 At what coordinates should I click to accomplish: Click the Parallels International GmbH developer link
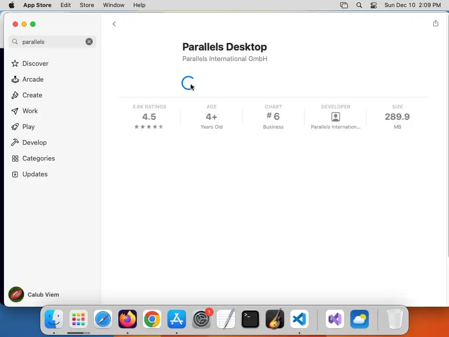225,58
